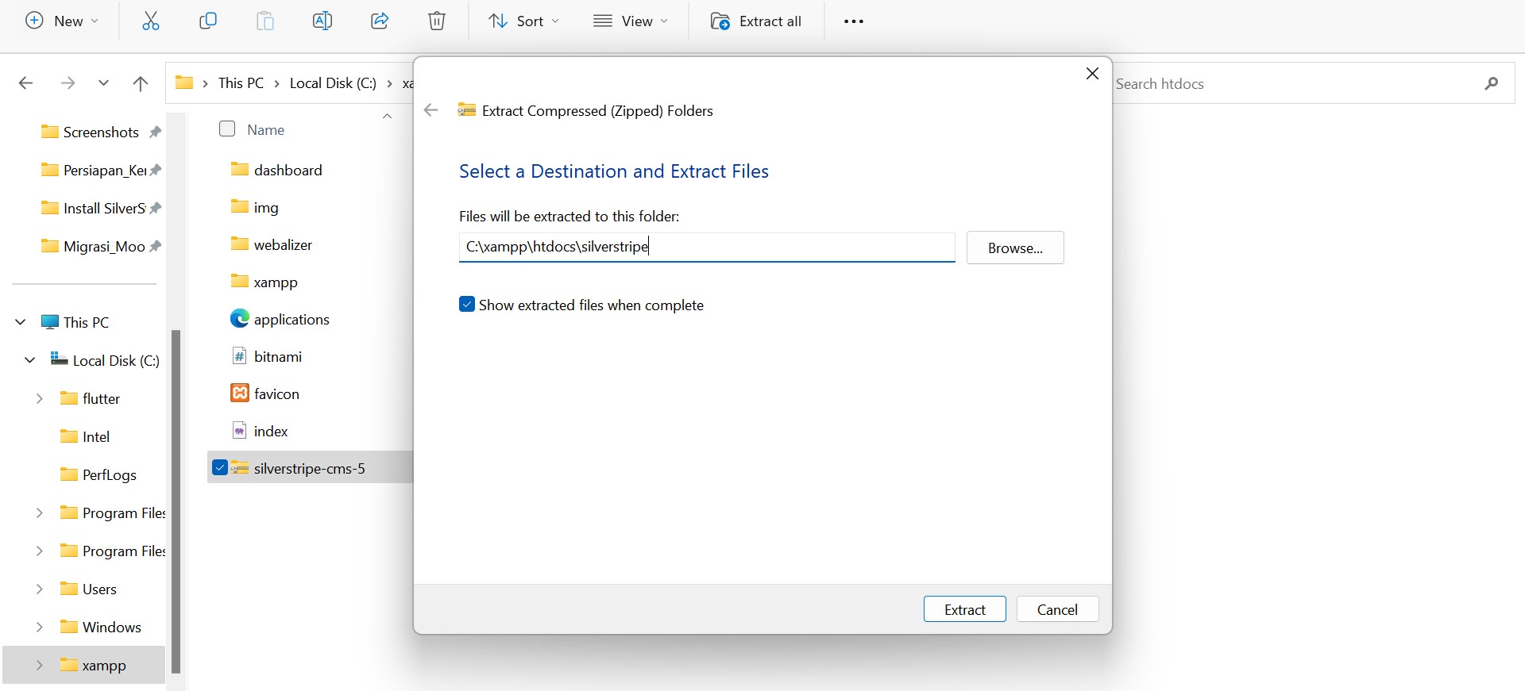Viewport: 1525px width, 691px height.
Task: Click the Extract all toolbar button
Action: click(x=756, y=21)
